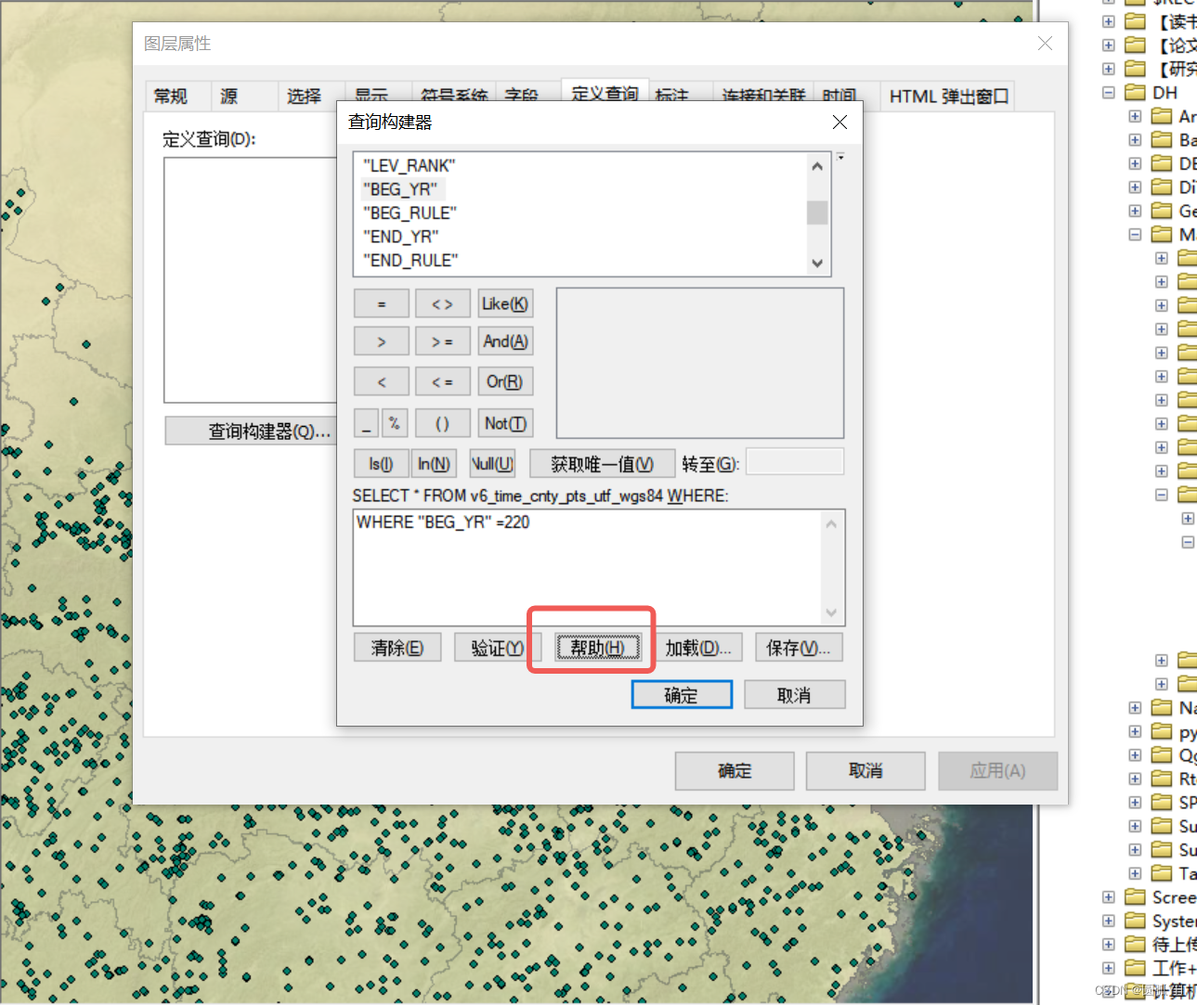Image resolution: width=1197 pixels, height=1005 pixels.
Task: Expand the py folder node
Action: (1135, 732)
